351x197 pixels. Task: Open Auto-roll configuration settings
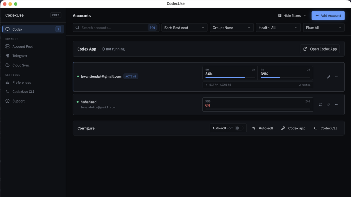click(x=263, y=128)
